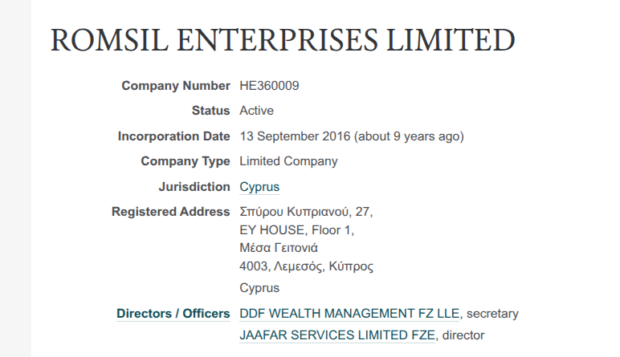Click the HE360009 company number value

[x=269, y=85]
